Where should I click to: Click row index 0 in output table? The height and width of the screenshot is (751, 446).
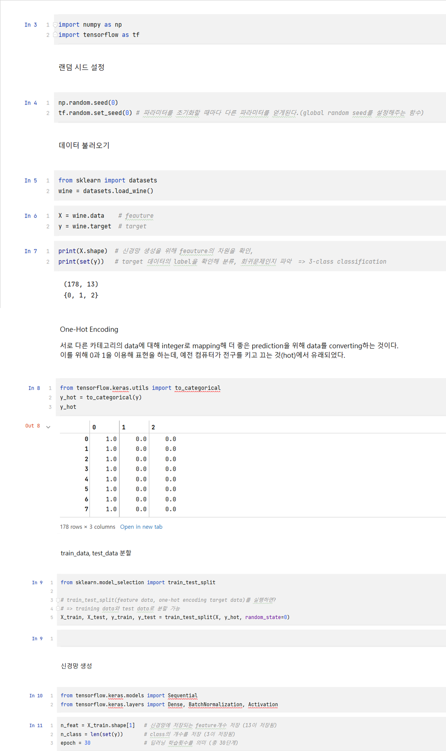[x=86, y=439]
